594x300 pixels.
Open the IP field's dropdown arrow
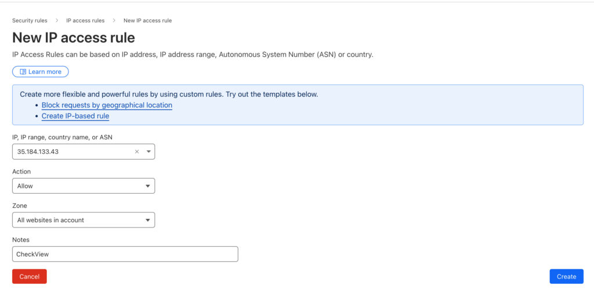tap(148, 151)
